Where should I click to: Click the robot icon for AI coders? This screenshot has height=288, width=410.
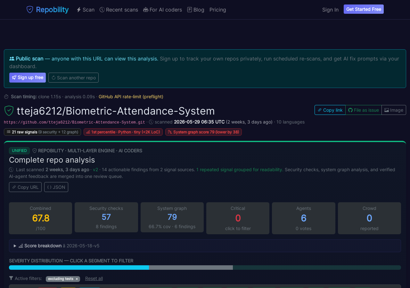pyautogui.click(x=146, y=10)
